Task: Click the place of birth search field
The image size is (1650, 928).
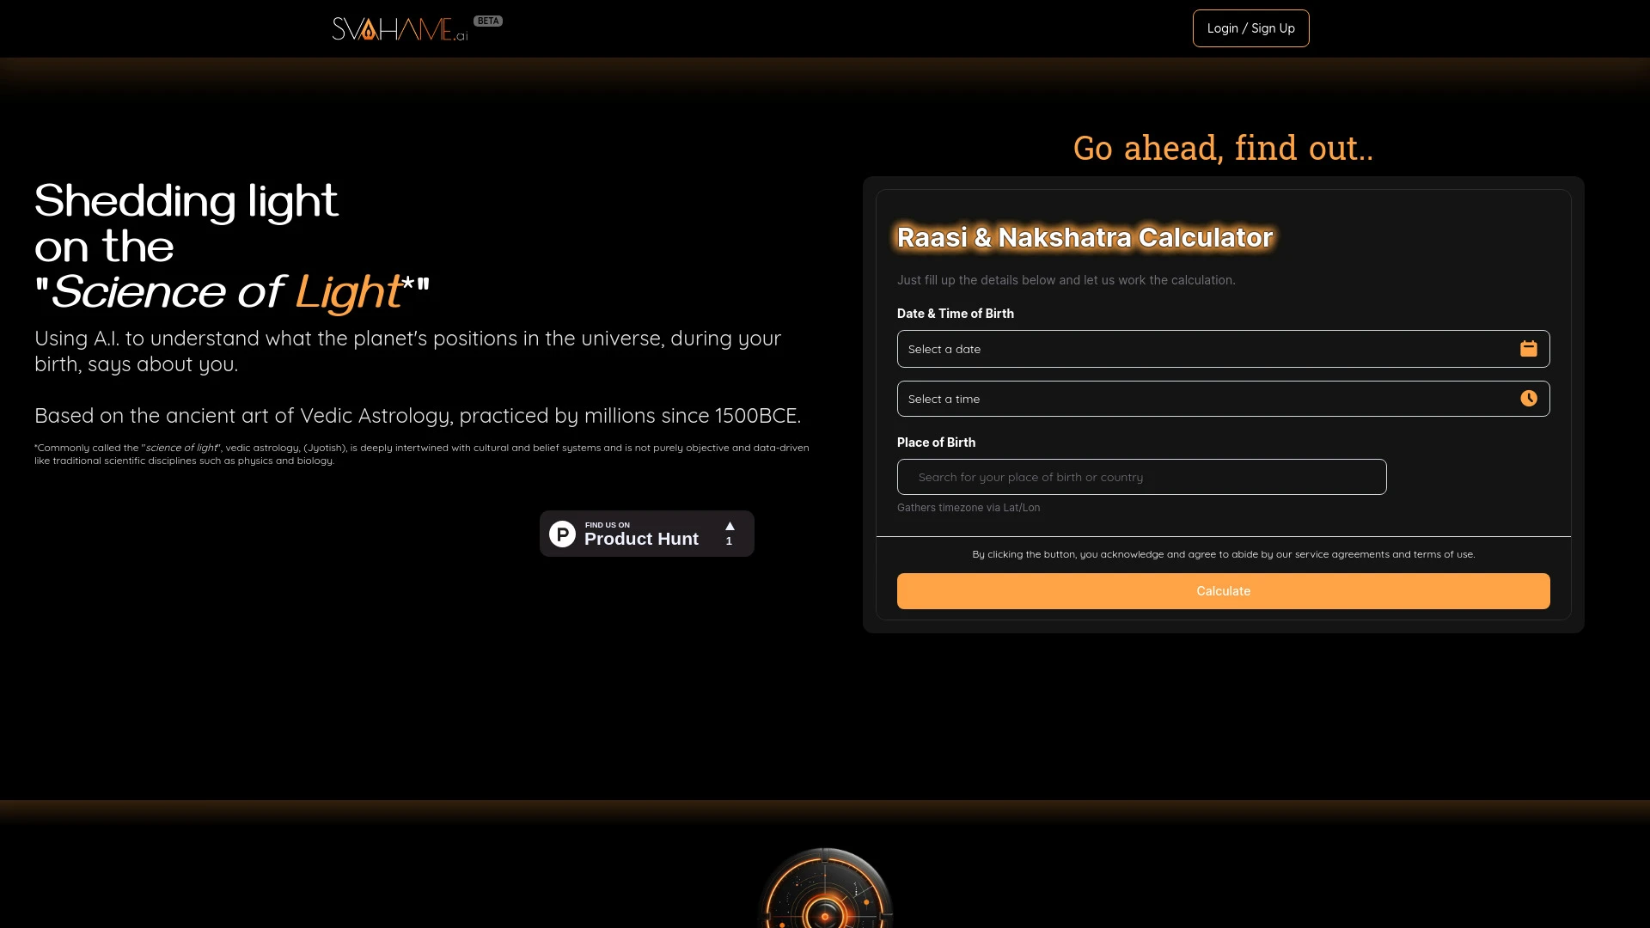Action: tap(1141, 476)
